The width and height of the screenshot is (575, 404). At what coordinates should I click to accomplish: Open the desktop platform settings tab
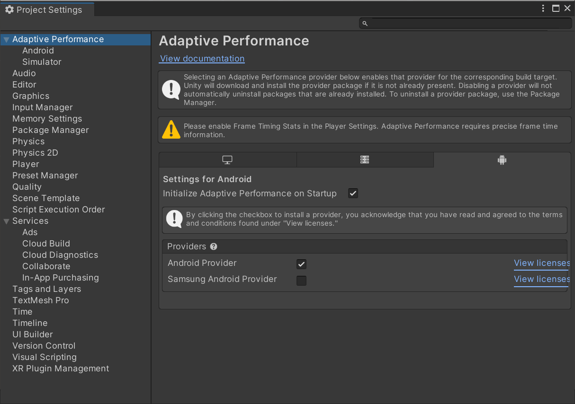tap(227, 159)
